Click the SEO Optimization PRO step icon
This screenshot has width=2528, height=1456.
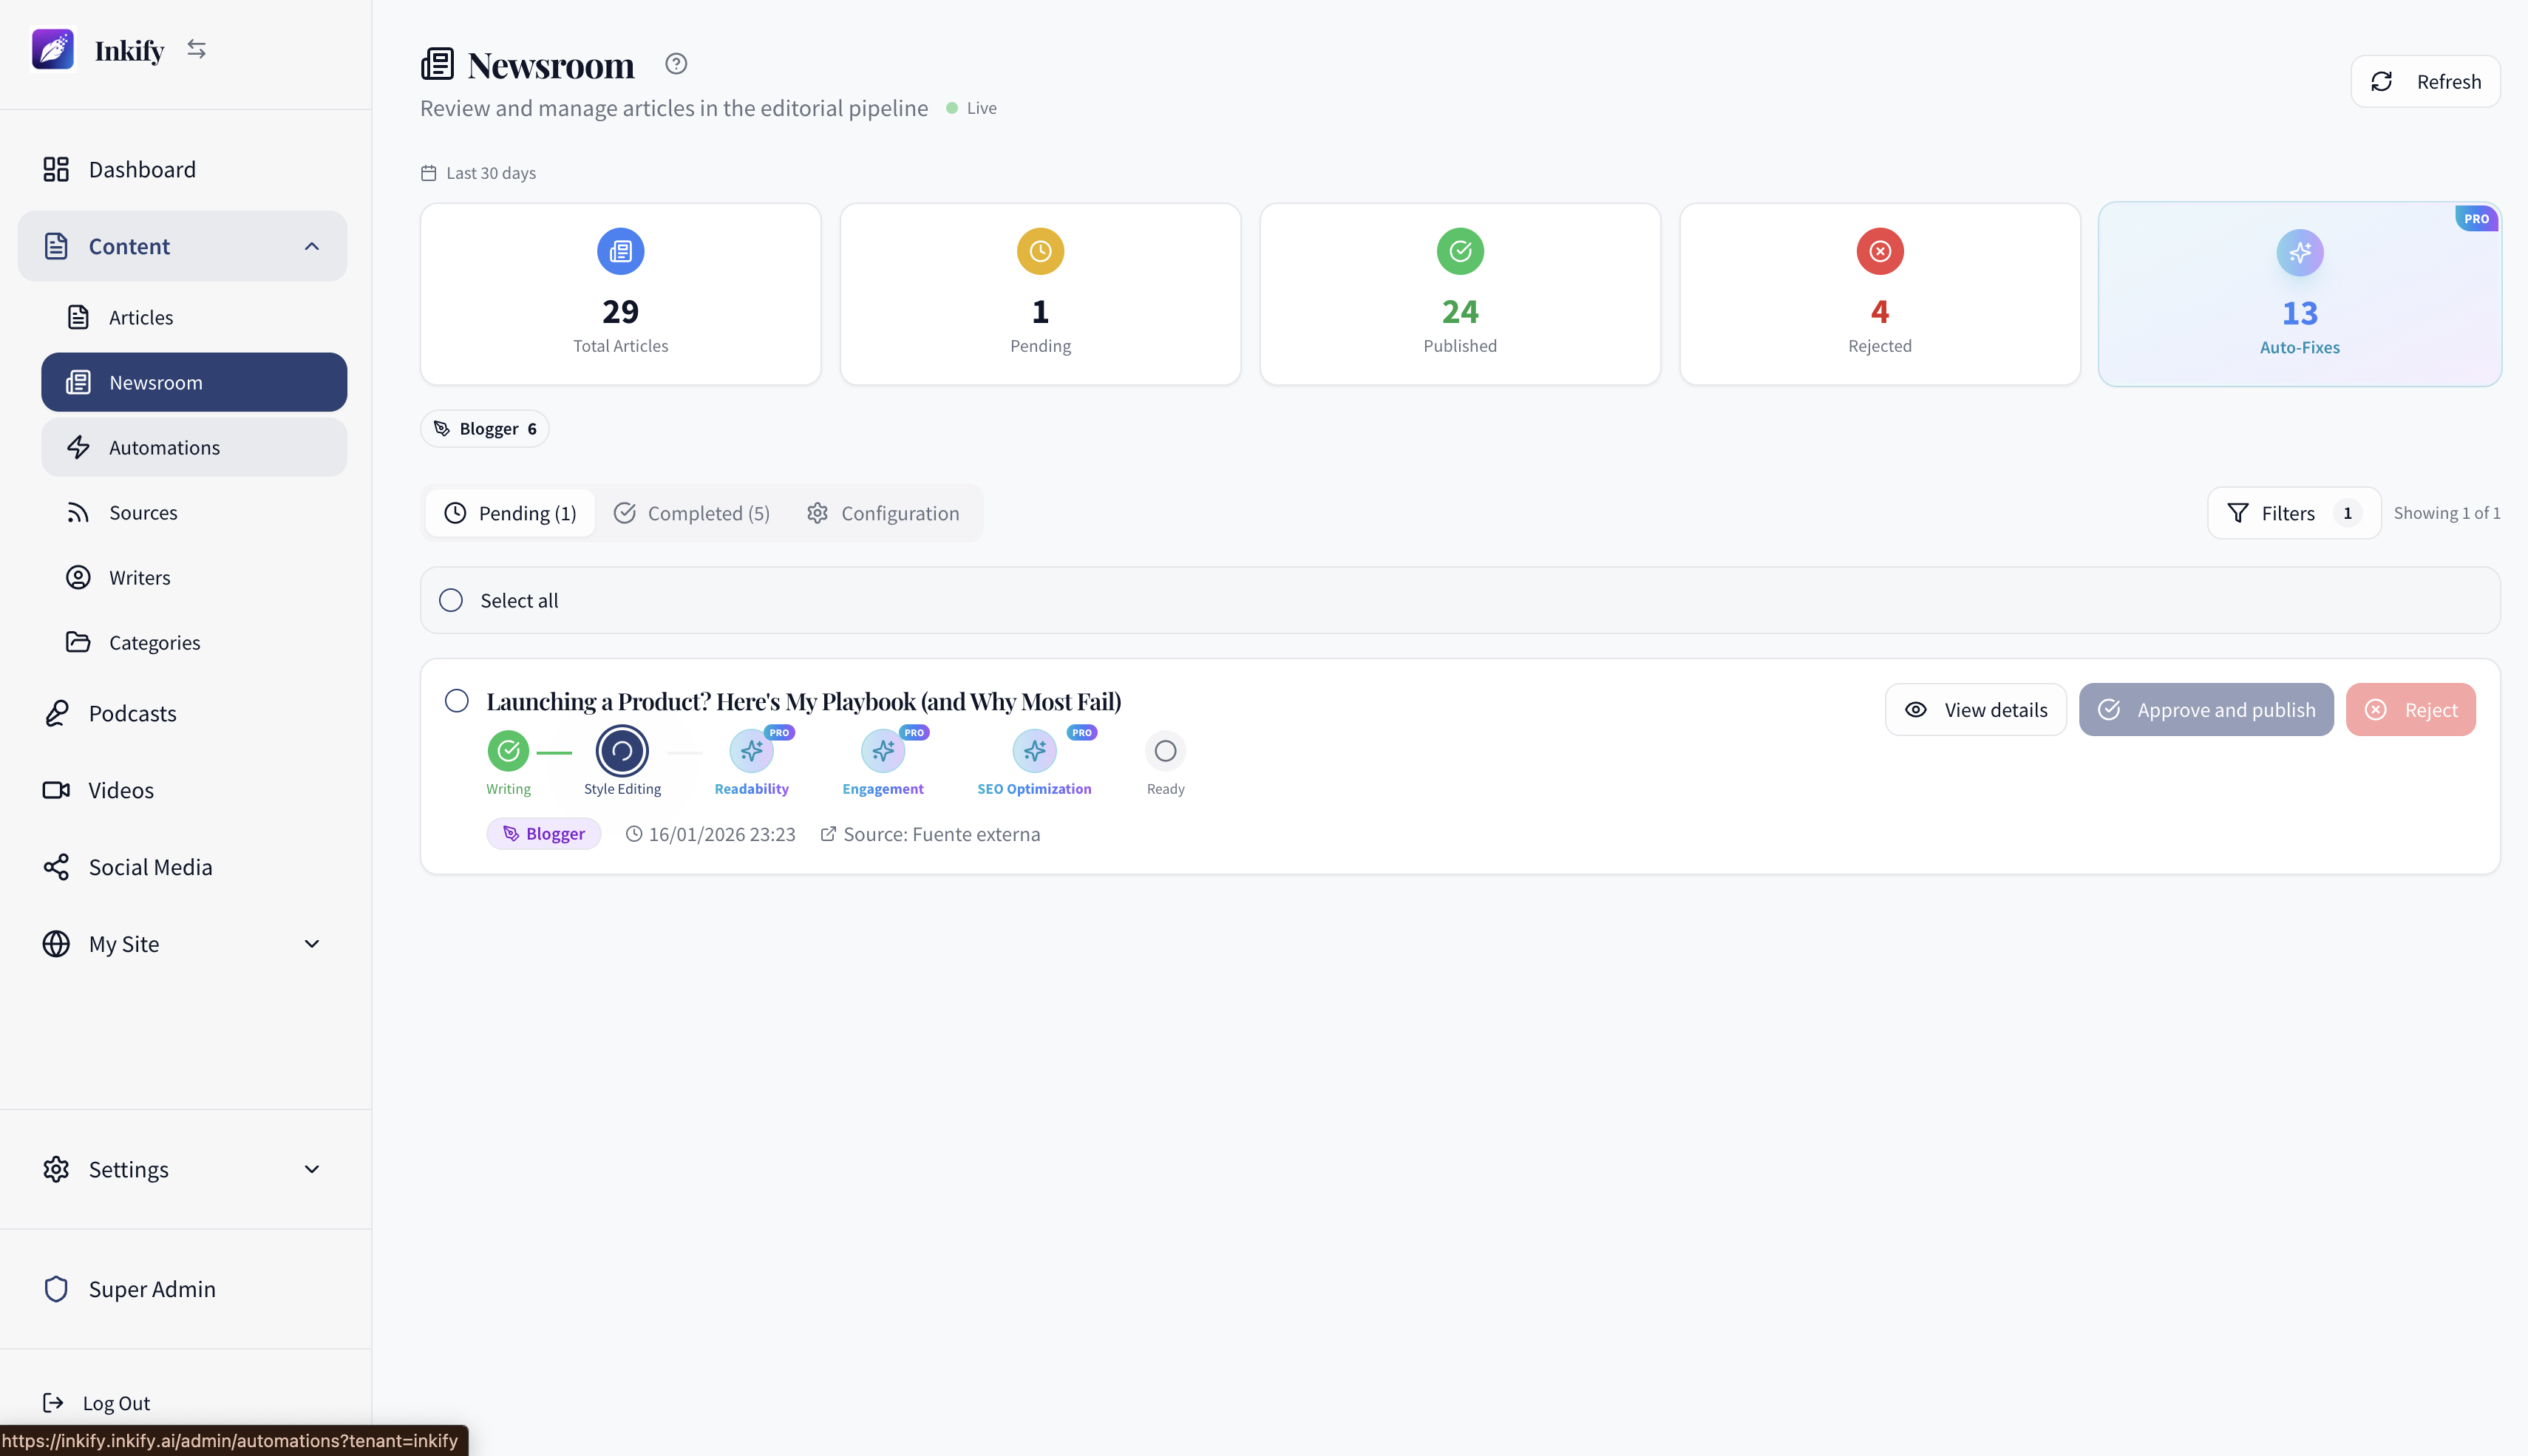point(1034,751)
